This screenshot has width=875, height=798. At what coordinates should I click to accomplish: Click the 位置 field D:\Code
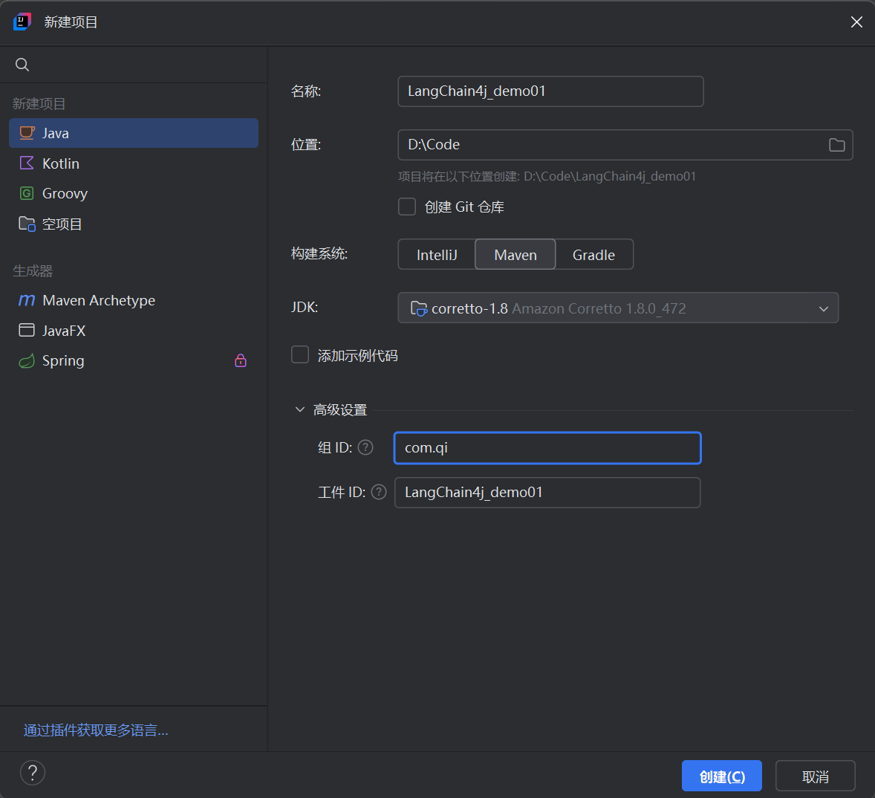click(625, 145)
